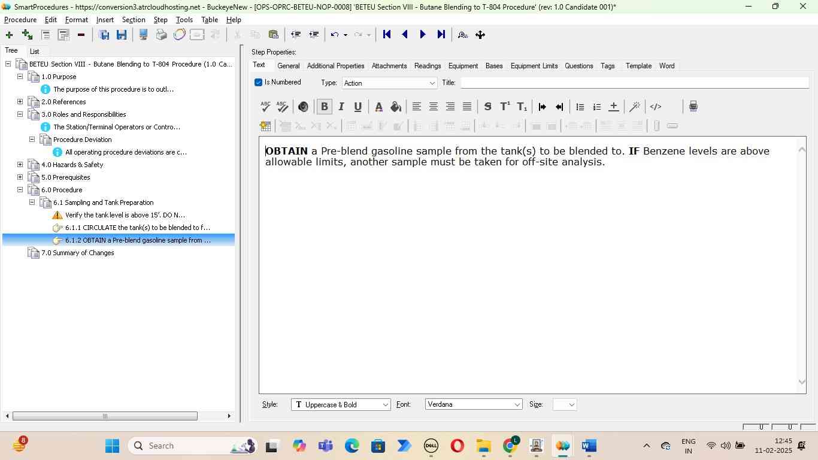
Task: Select 6.1.1 CIRCULATE step in tree
Action: point(138,228)
